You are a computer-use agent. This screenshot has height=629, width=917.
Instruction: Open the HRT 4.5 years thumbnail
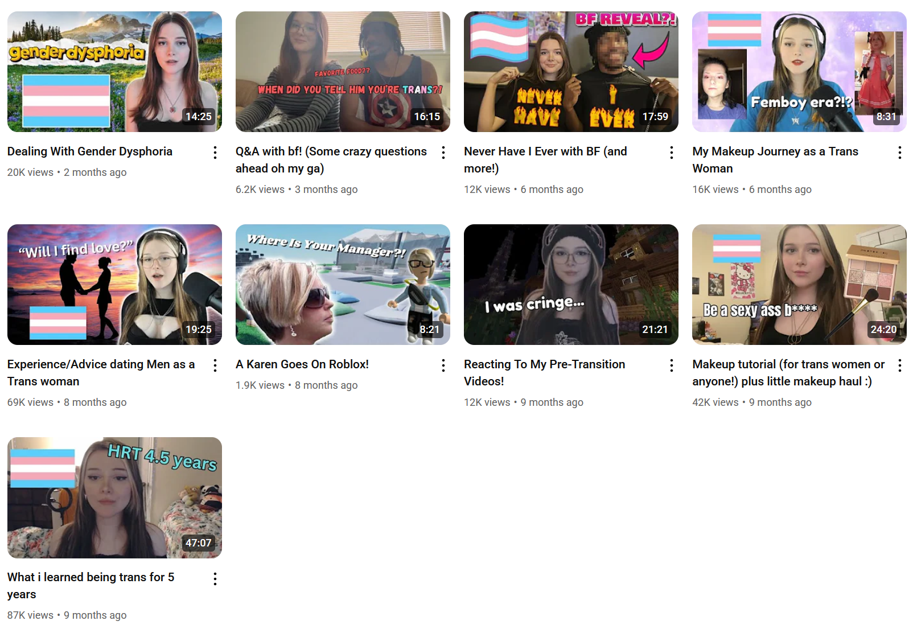point(114,498)
